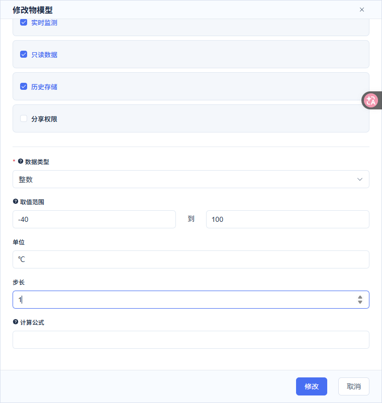Click the minimum value field showing -40
Viewport: 382px width, 403px height.
click(x=94, y=219)
